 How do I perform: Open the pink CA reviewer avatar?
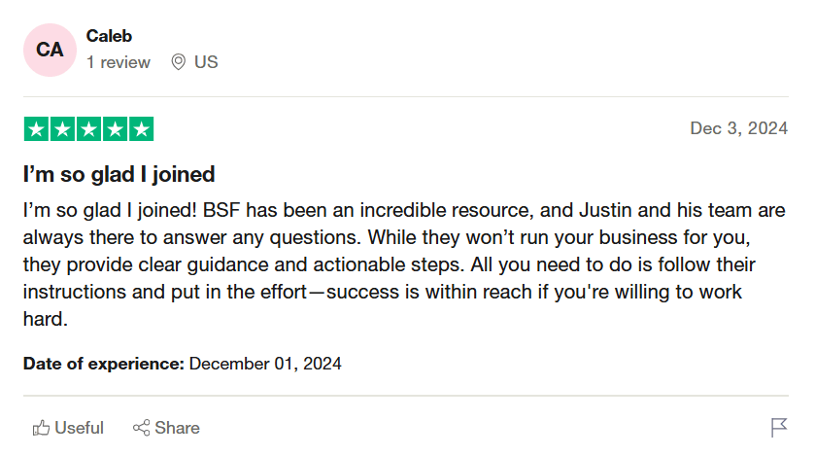[51, 50]
